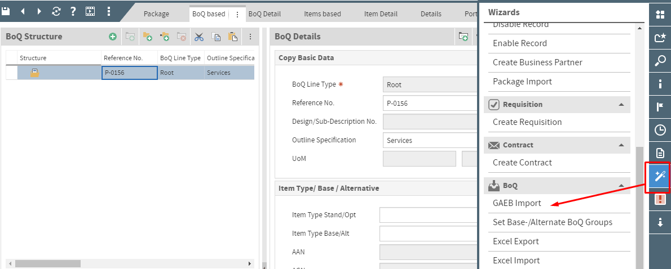Collapse the Requisition wizard group
This screenshot has height=269, width=671.
coord(621,105)
